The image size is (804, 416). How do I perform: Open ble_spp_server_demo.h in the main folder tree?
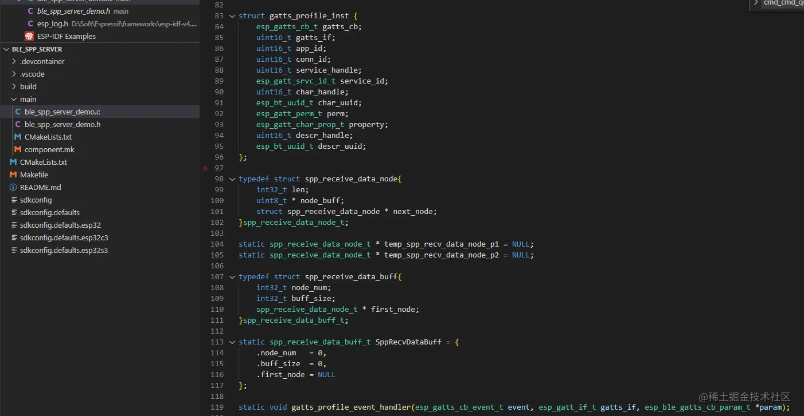[63, 124]
